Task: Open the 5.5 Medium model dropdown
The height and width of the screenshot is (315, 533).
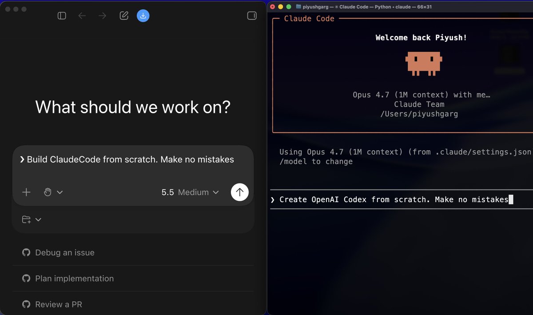Action: click(x=190, y=192)
